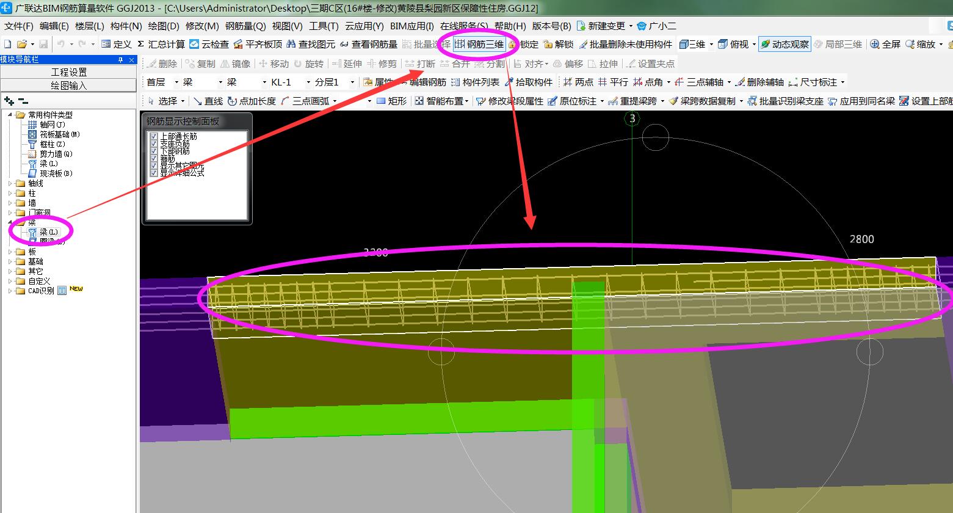The image size is (953, 513).
Task: Open 楼层(L) menu
Action: point(90,26)
